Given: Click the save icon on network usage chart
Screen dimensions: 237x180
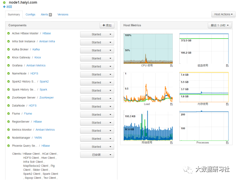Looking at the screenshot, I should point(172,143).
